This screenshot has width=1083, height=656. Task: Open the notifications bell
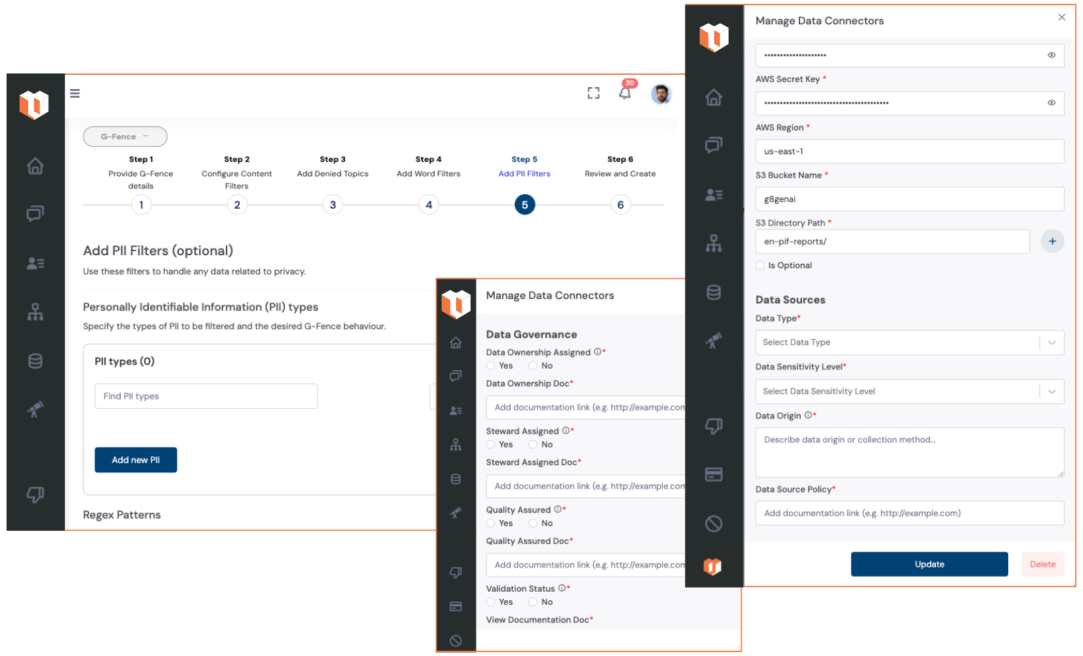point(624,93)
